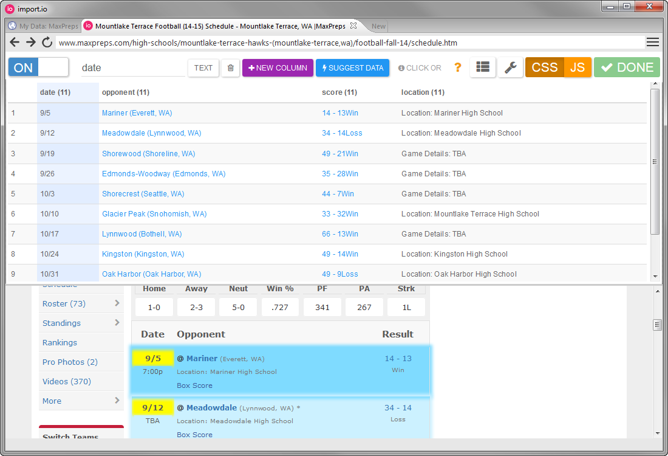Open the Kingston (Kingston, WA) link
This screenshot has height=456, width=668.
pyautogui.click(x=143, y=254)
